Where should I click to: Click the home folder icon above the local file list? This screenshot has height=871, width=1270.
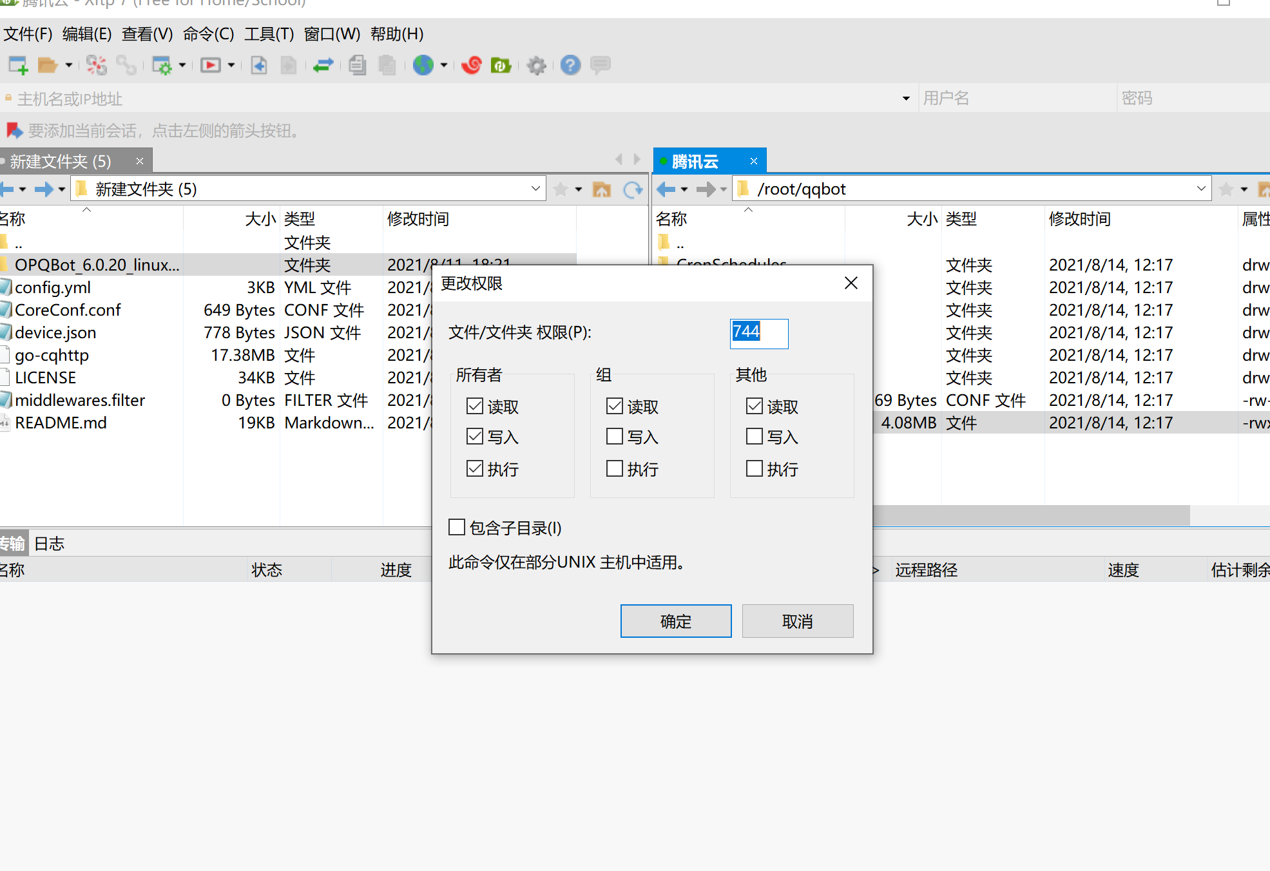tap(602, 189)
